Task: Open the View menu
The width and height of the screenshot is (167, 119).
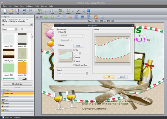Action: [x=16, y=6]
